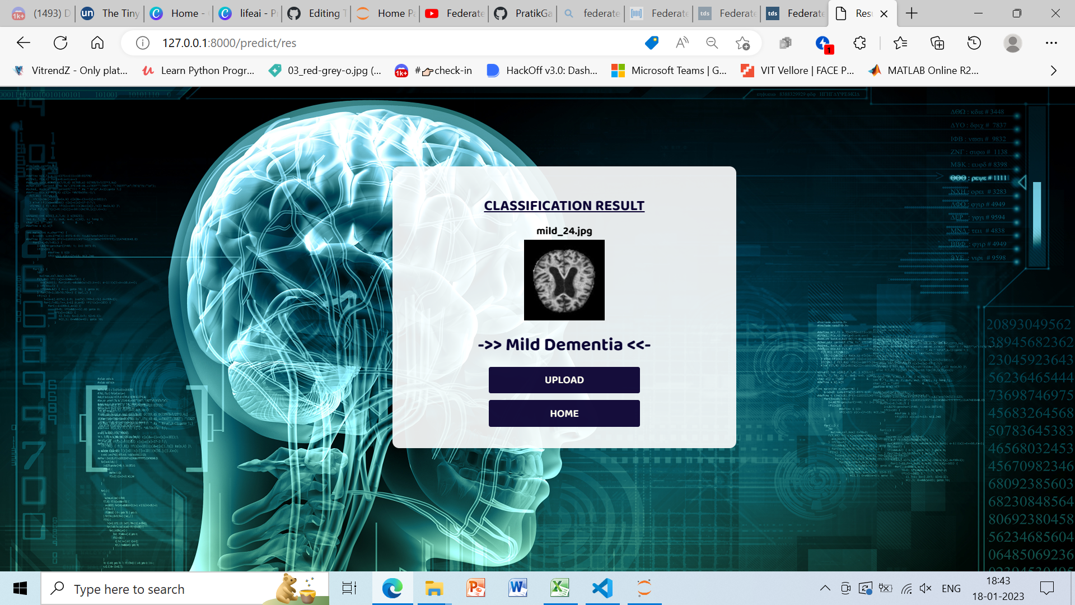Expand the bookmarks overflow chevron
The image size is (1075, 605).
coord(1053,71)
